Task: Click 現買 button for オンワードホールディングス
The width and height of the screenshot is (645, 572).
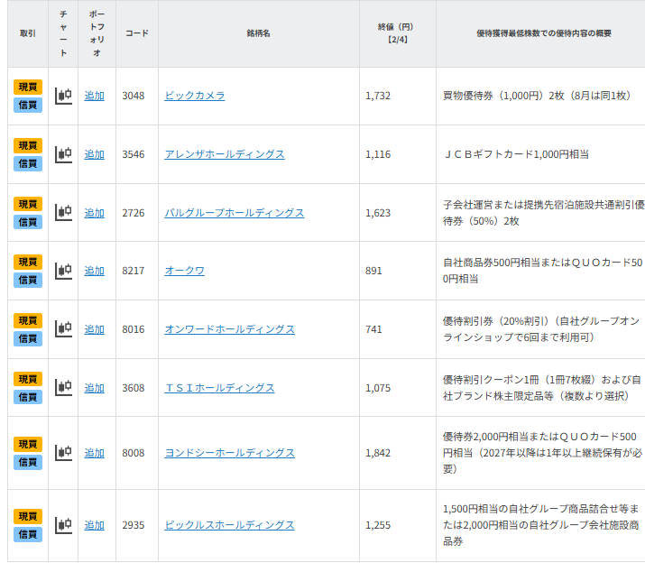Action: [28, 320]
